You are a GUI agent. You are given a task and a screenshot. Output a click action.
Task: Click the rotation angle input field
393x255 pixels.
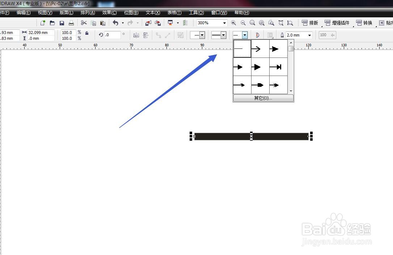click(112, 35)
